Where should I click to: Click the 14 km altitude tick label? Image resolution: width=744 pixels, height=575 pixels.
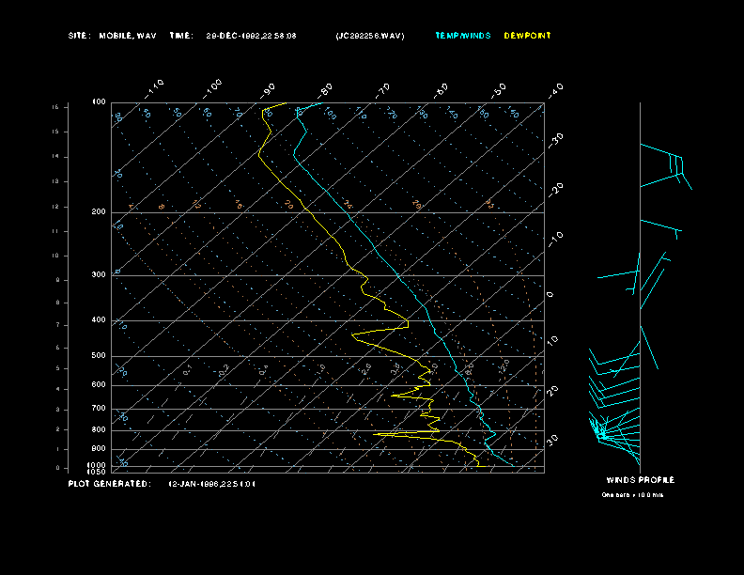pyautogui.click(x=55, y=157)
